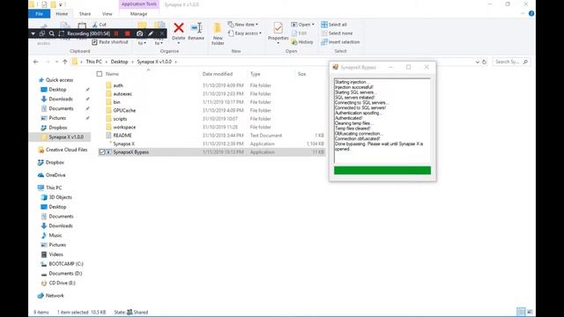Select the autoexec folder

122,94
